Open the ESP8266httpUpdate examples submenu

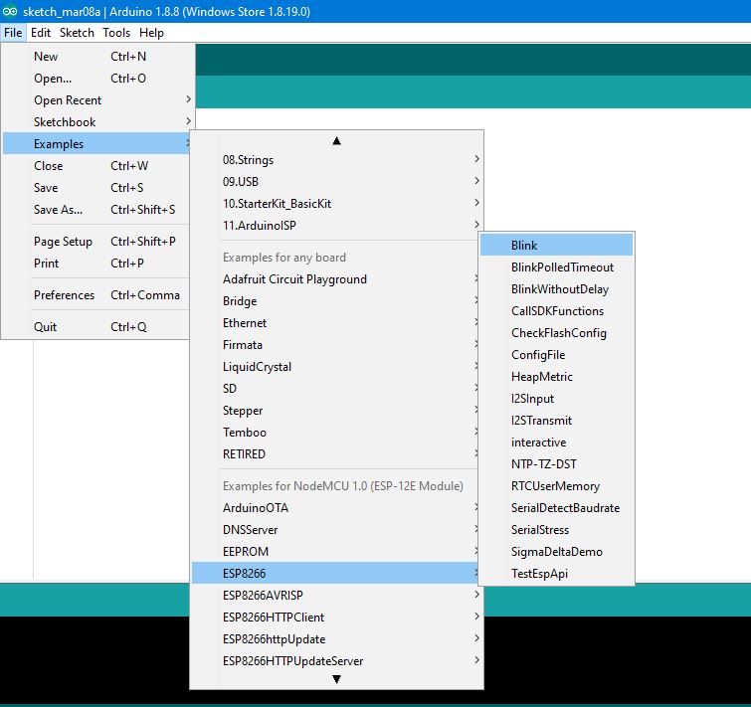[336, 639]
